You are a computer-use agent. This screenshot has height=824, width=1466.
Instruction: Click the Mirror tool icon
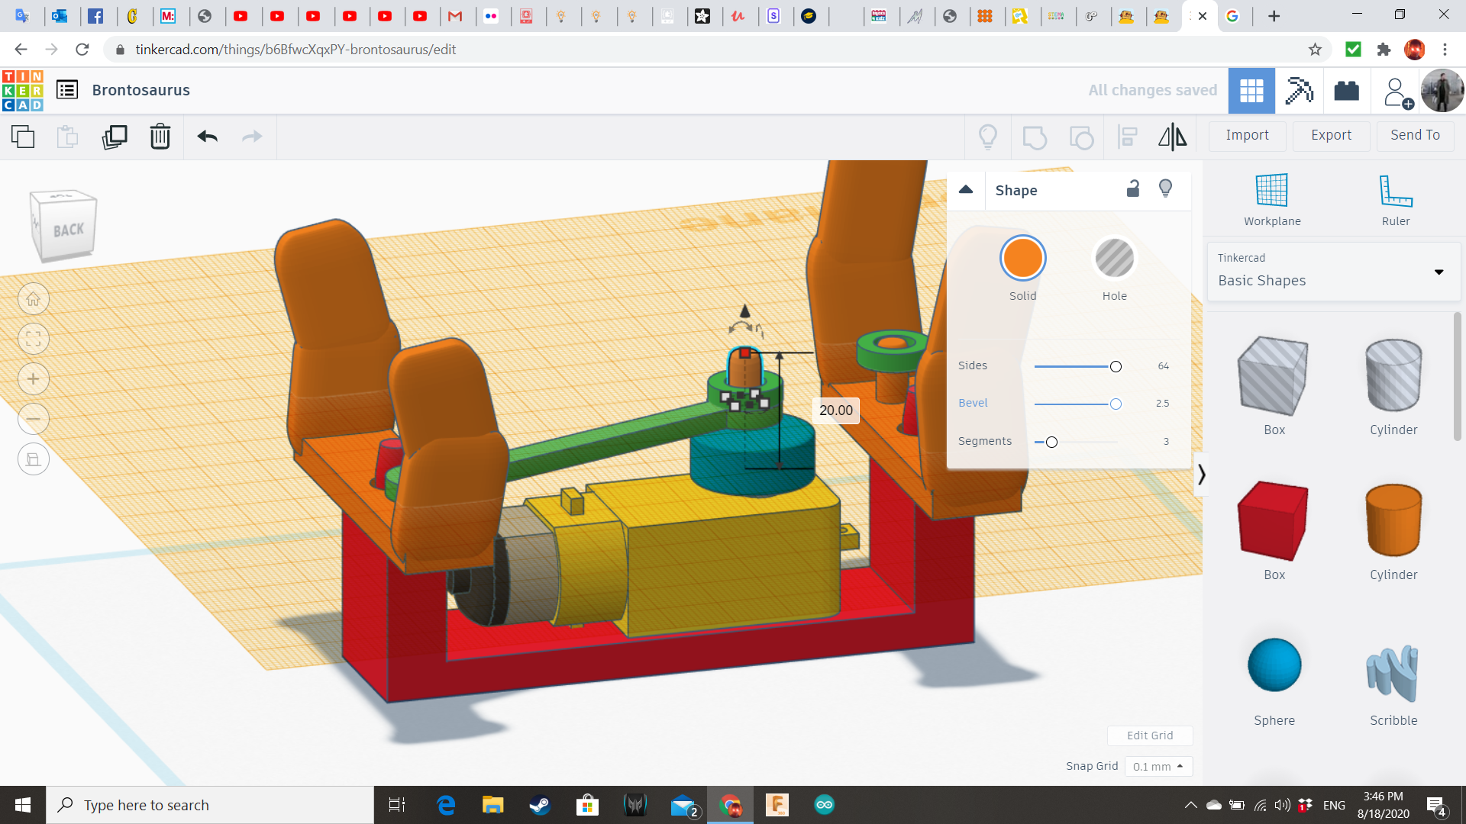1172,137
